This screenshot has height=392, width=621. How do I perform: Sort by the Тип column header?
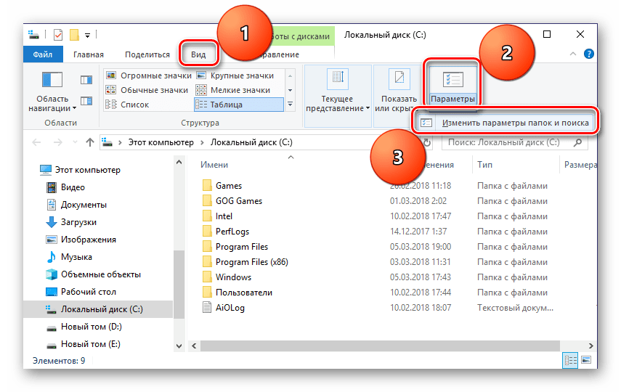484,165
